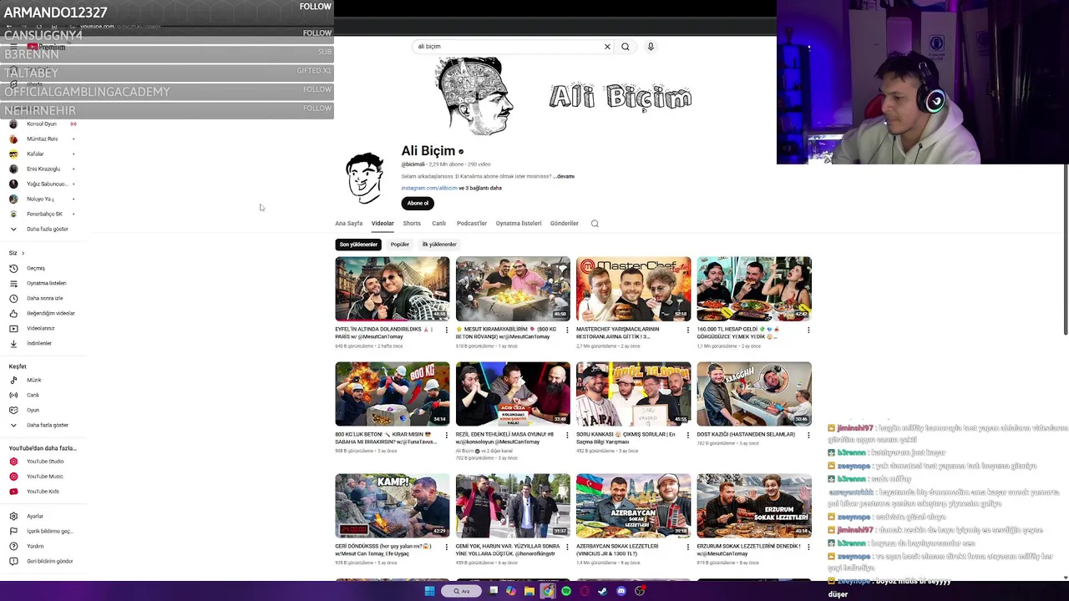The width and height of the screenshot is (1069, 601).
Task: Open the Windows Start menu
Action: click(429, 591)
